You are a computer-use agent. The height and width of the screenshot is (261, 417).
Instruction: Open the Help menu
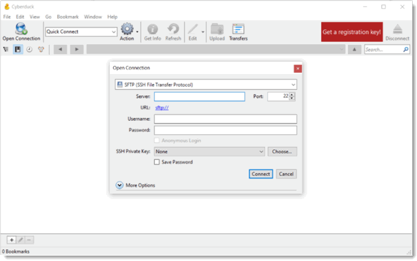pos(112,17)
